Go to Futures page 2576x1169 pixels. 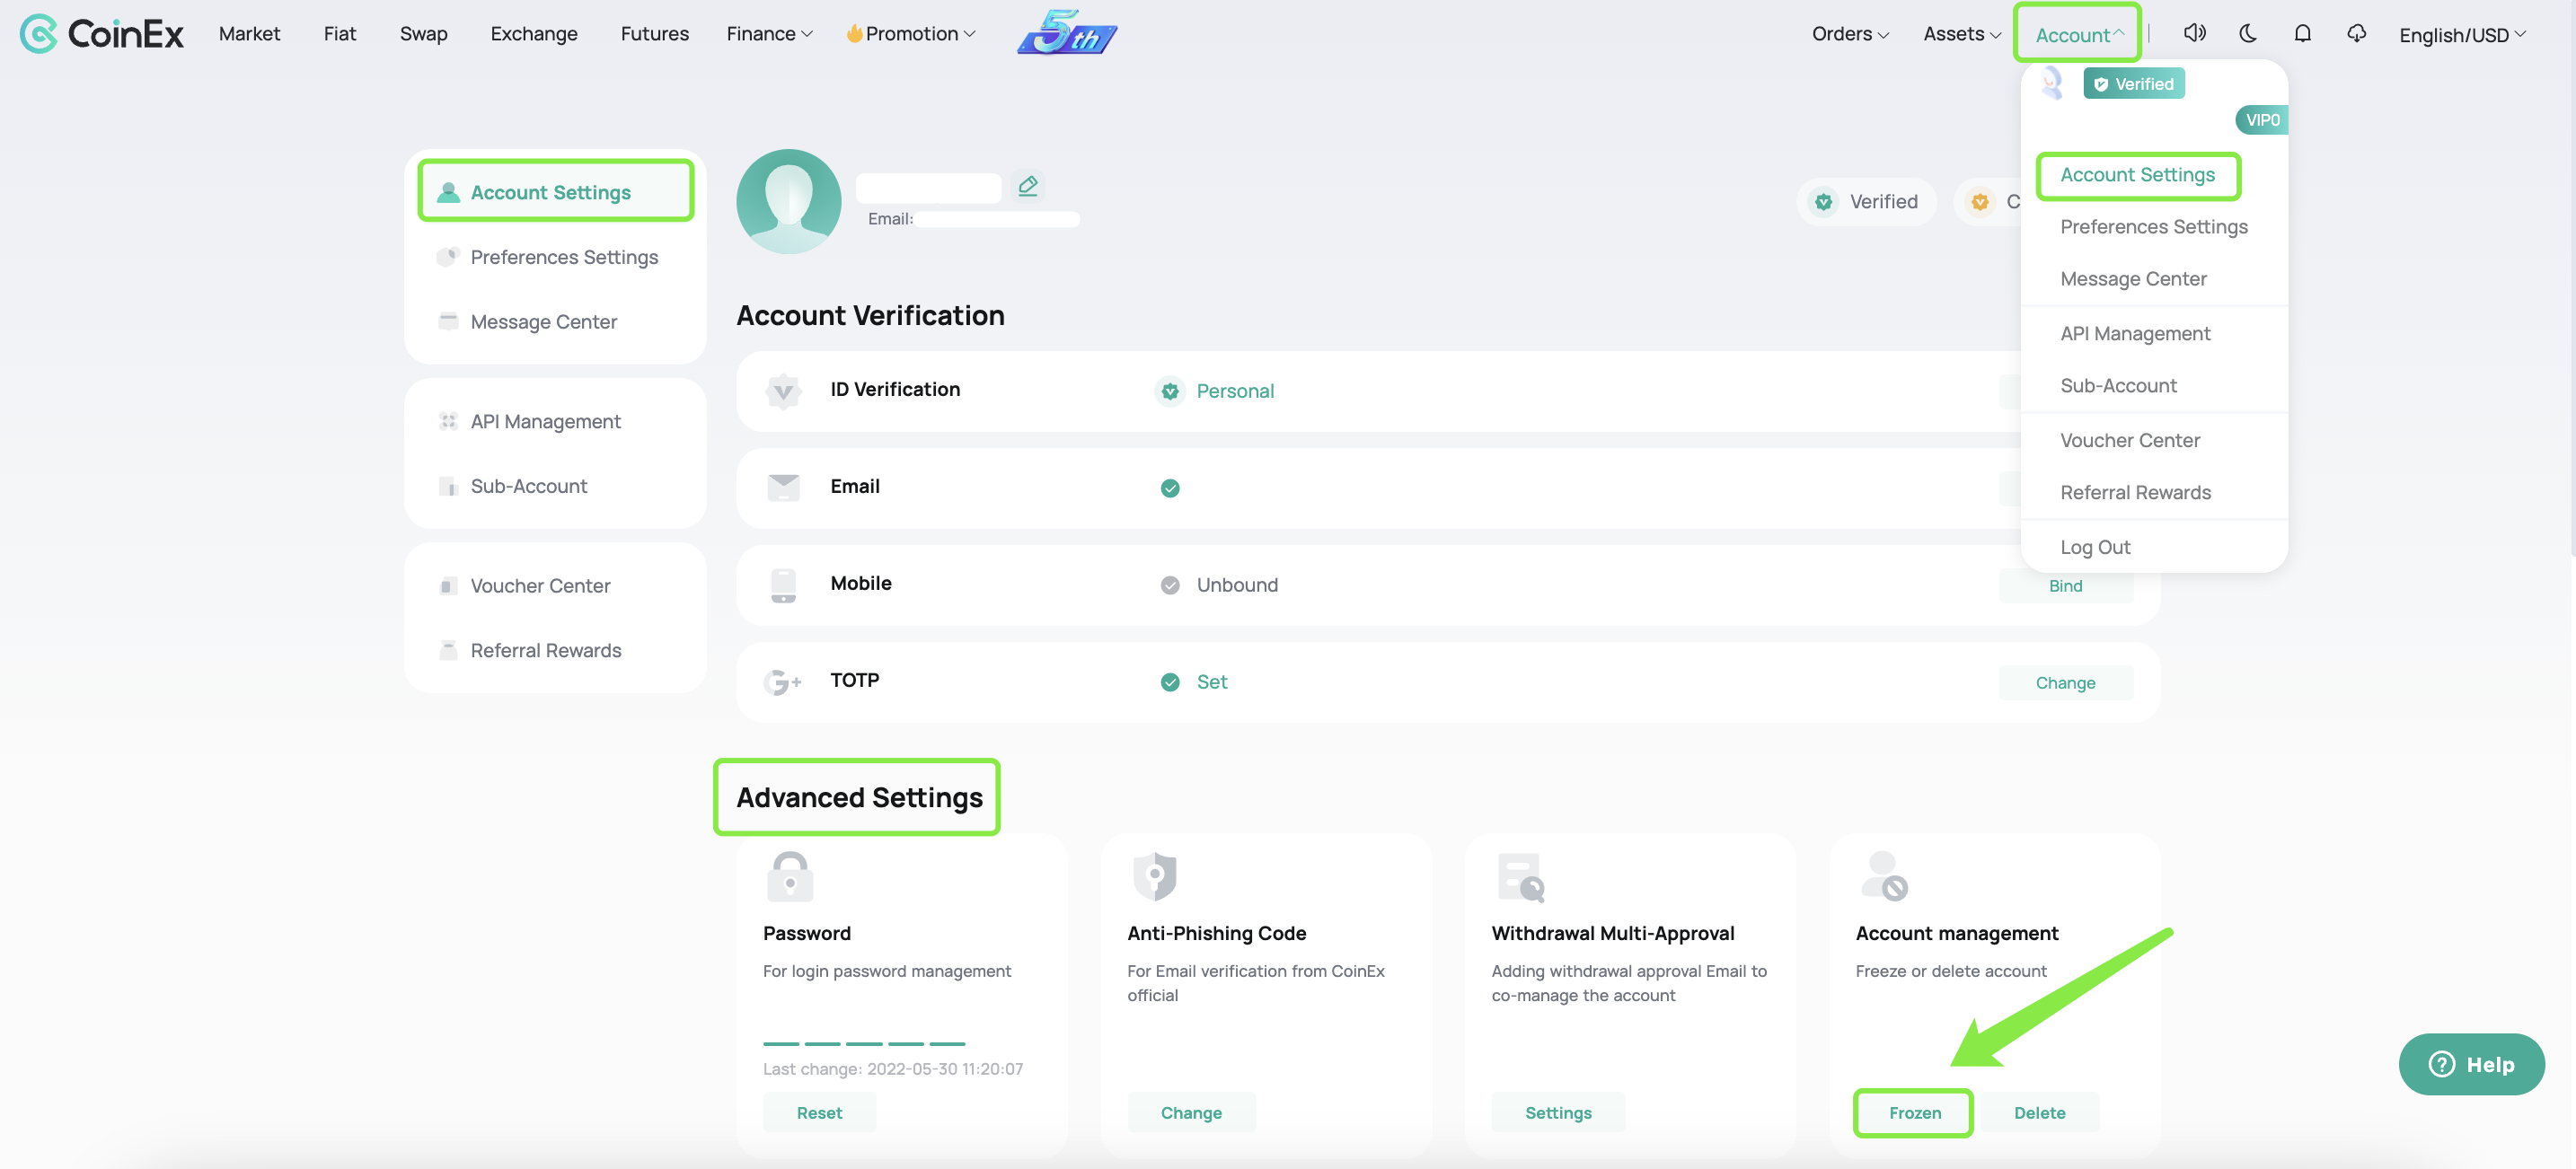point(654,33)
